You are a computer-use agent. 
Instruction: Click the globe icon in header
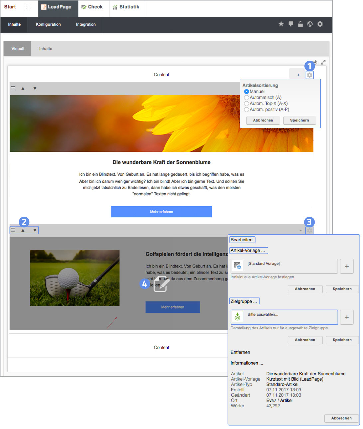[310, 24]
